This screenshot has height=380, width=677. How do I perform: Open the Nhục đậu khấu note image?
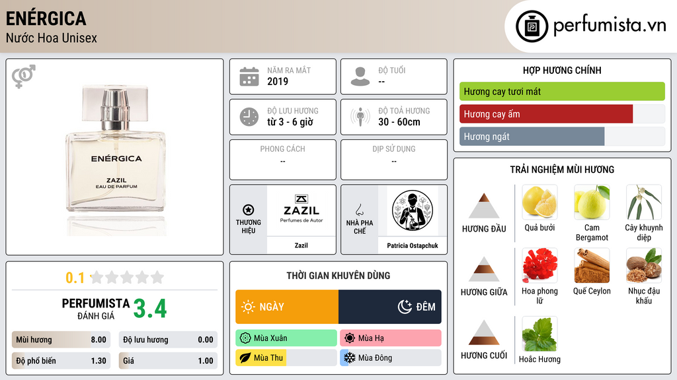(644, 265)
